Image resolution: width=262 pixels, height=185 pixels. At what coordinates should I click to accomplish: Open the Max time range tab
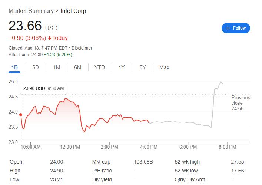[x=164, y=67]
